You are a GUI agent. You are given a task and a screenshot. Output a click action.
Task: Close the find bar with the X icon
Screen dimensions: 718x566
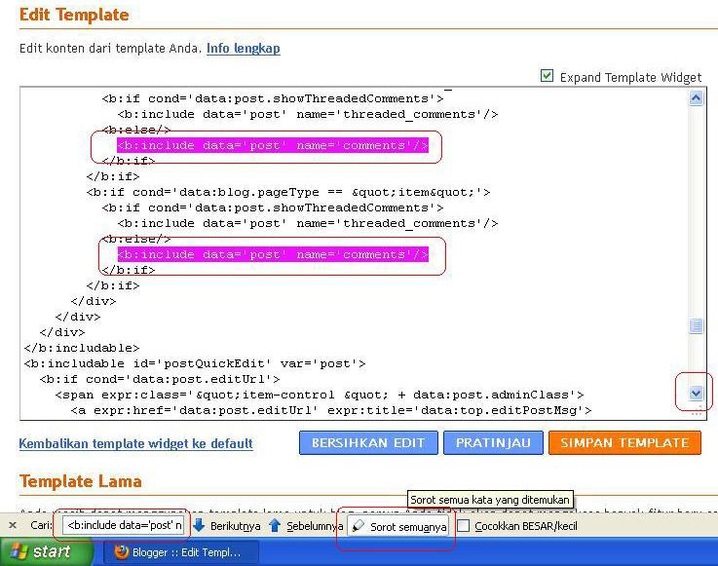(13, 525)
